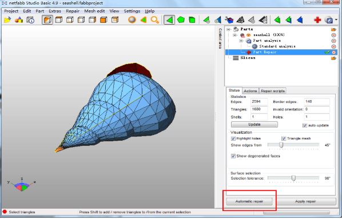Collapse the Parts tree node
Viewport: 342px width, 219px height.
pos(228,29)
